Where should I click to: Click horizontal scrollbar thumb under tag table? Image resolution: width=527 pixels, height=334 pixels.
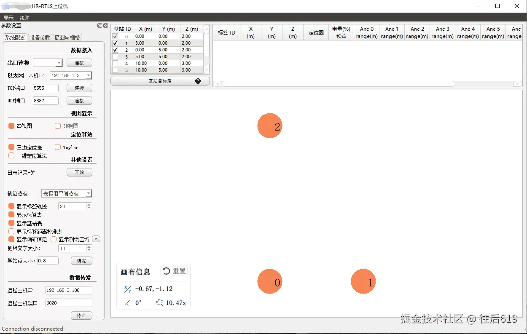[339, 84]
